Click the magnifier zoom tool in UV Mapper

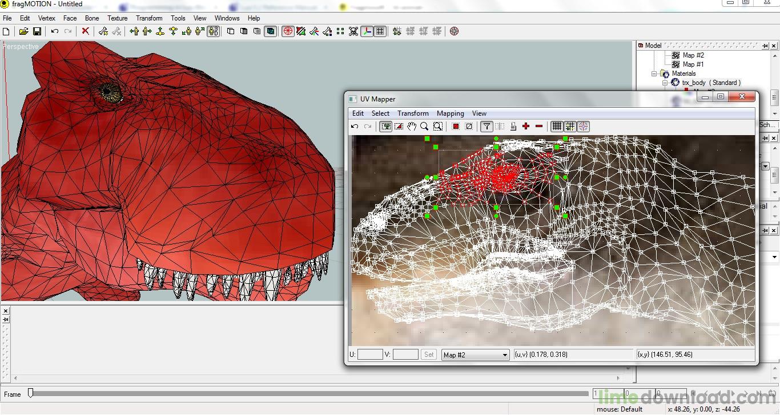424,127
